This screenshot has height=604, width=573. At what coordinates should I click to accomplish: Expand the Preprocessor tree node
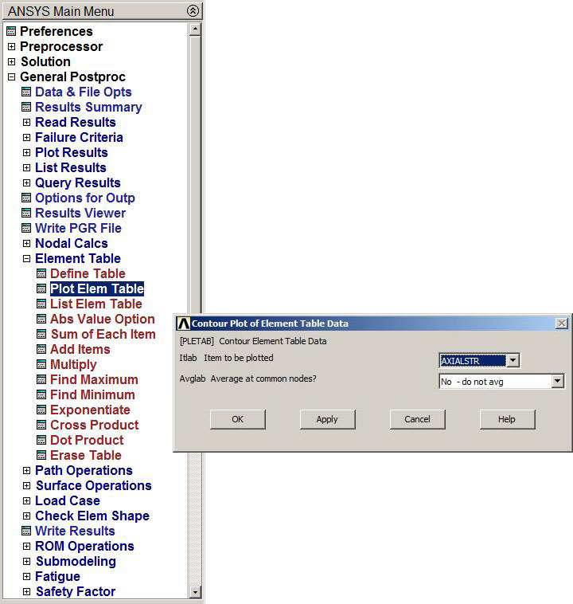[11, 47]
